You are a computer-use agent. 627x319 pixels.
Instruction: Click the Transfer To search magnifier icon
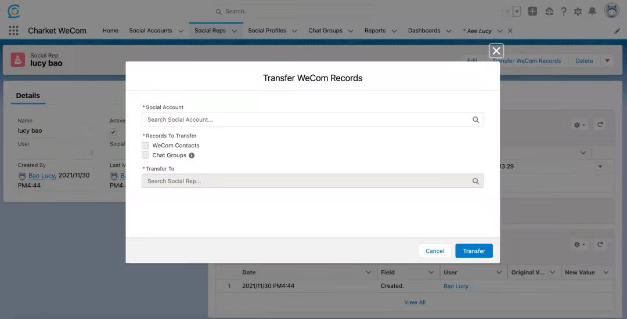coord(475,182)
